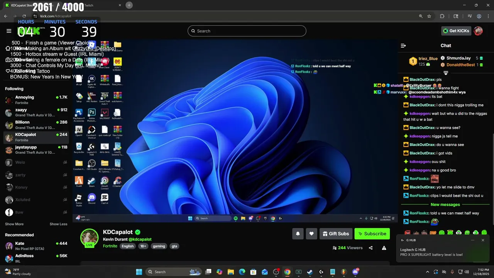This screenshot has width=494, height=278.
Task: Open Microsoft Store from the taskbar
Action: point(253,272)
